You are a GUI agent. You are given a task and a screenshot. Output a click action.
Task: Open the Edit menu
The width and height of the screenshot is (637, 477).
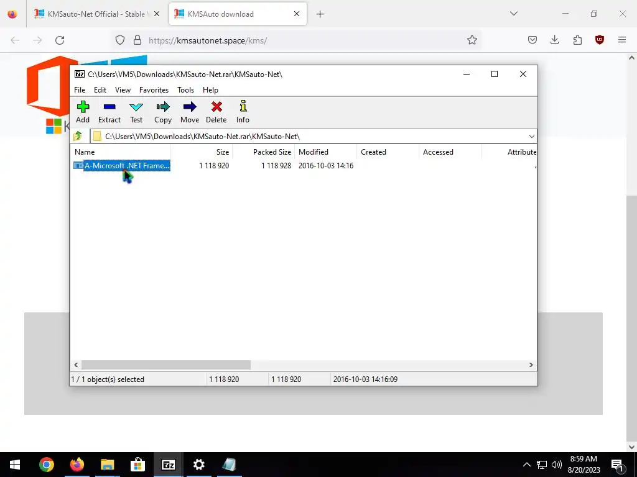pos(100,90)
